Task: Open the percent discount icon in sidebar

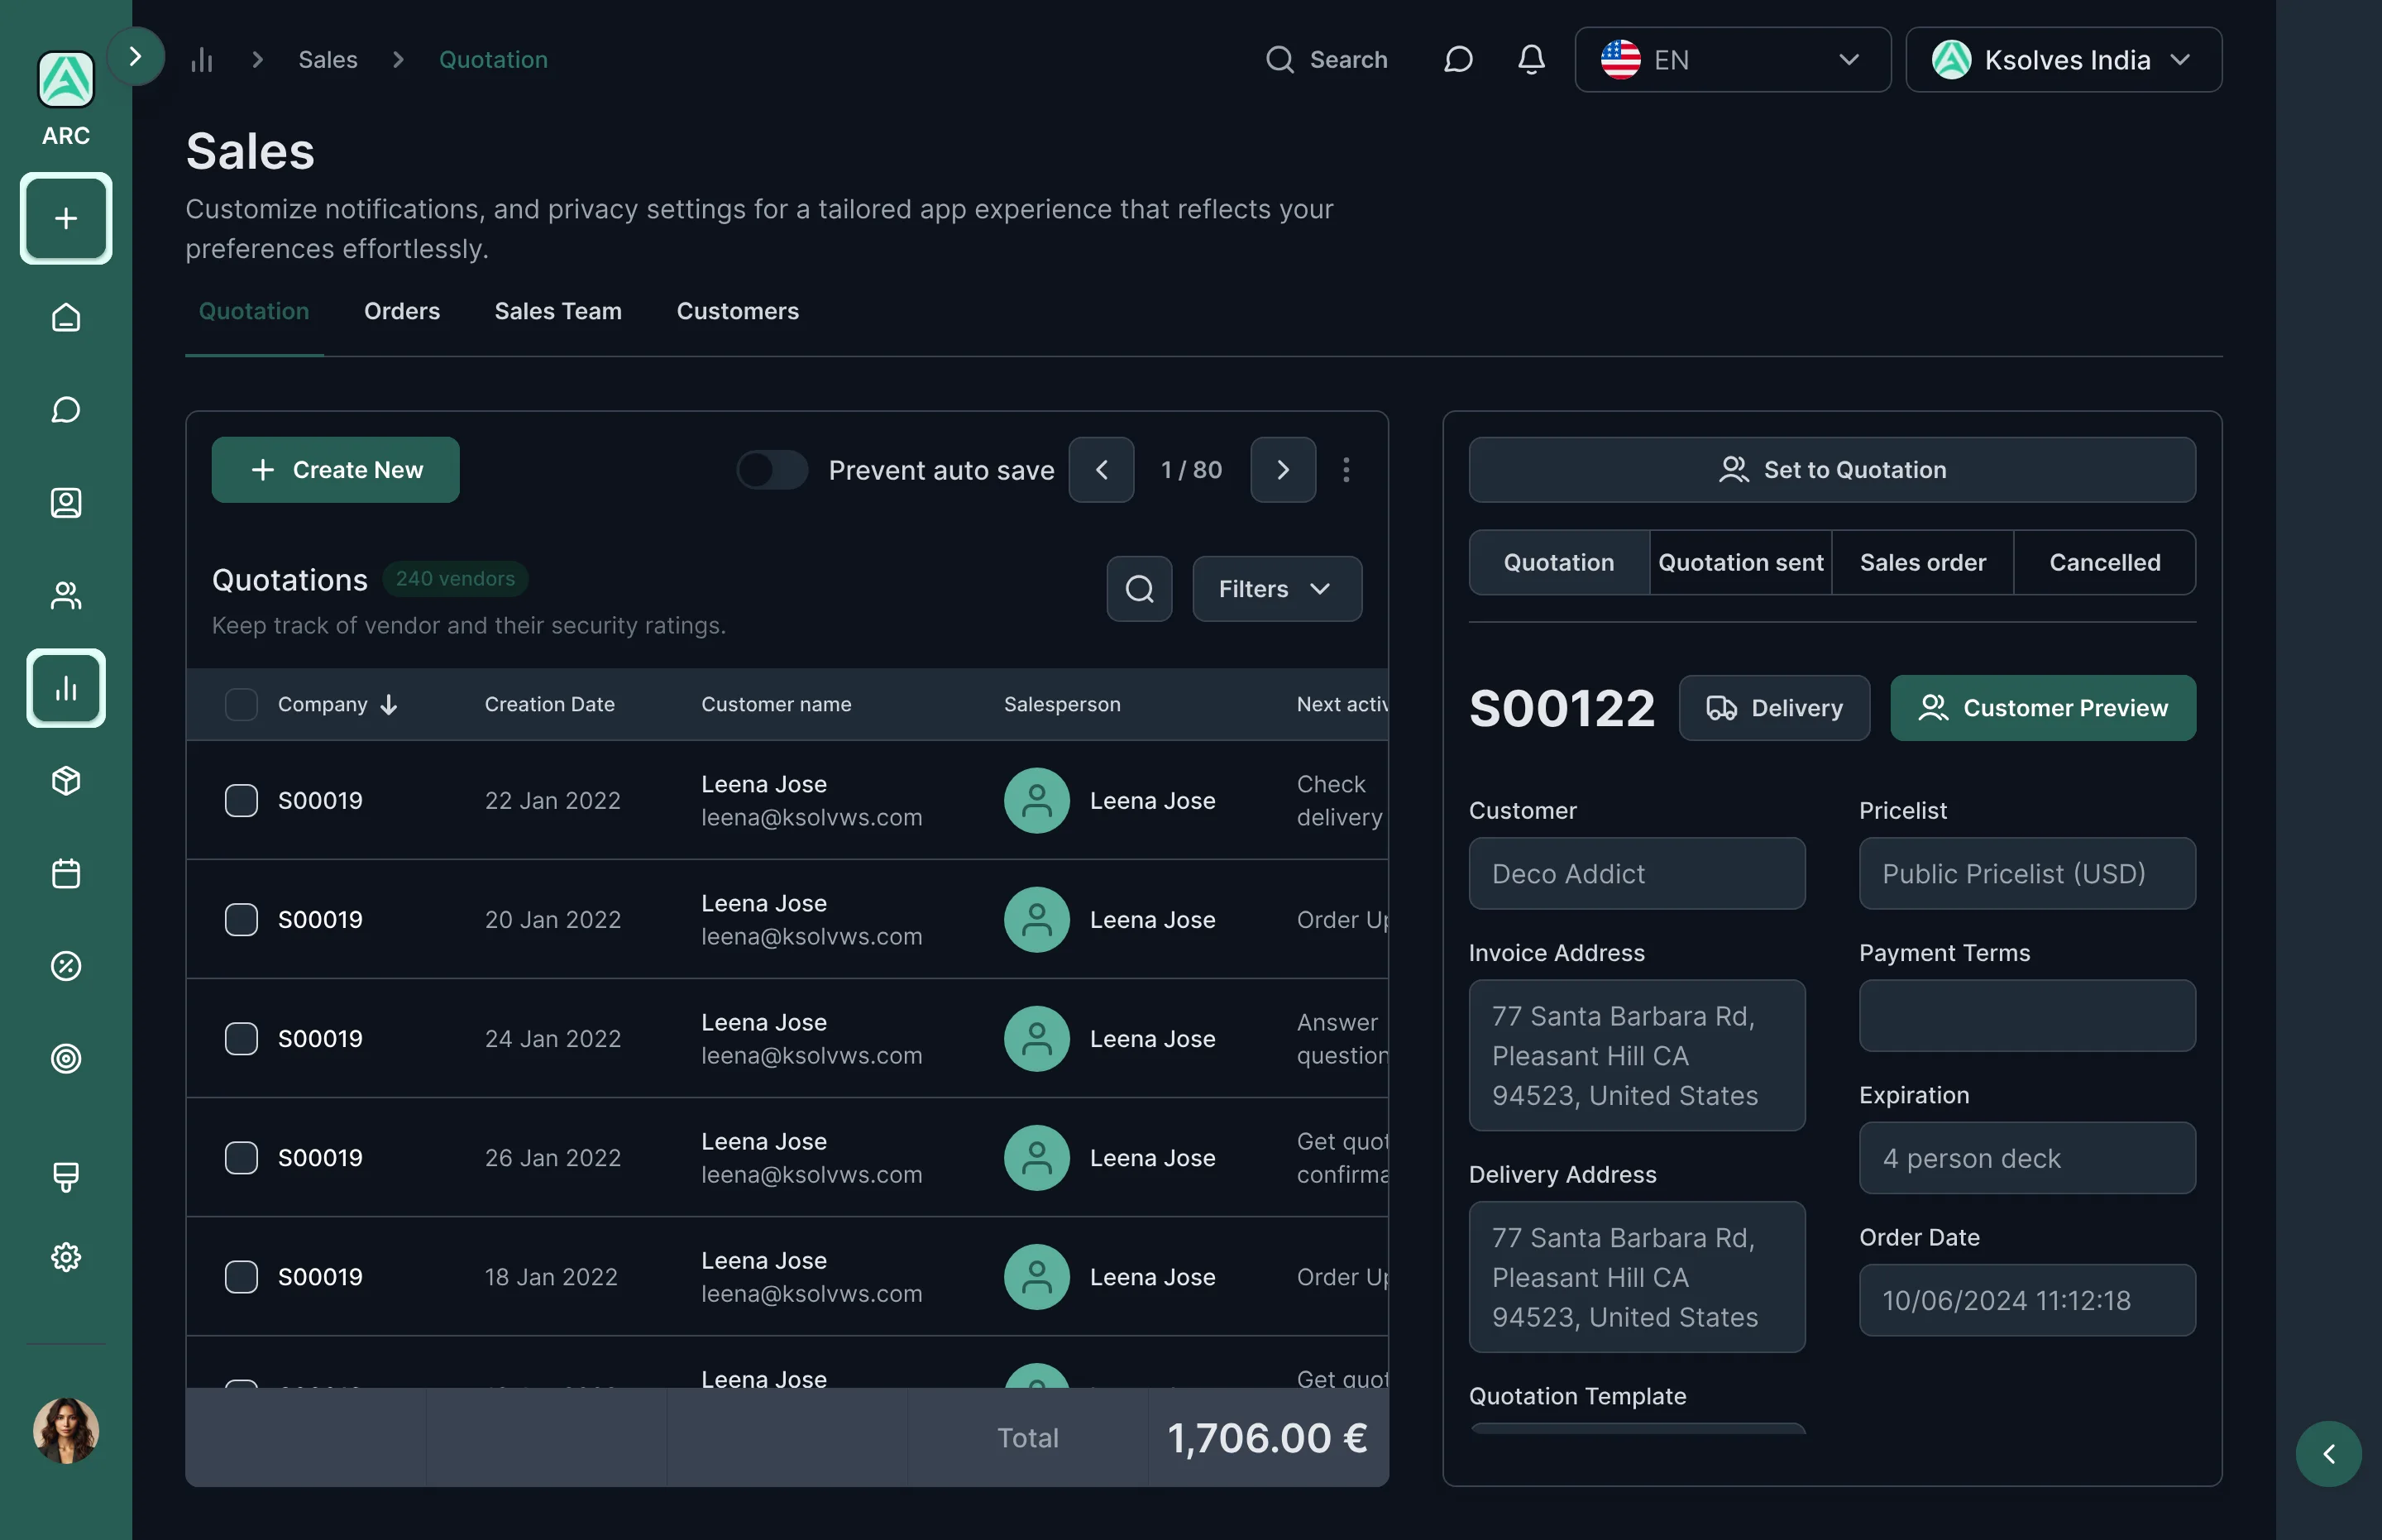Action: (66, 966)
